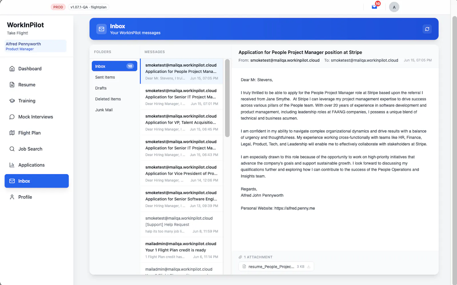Click the Mock Interviews chat bubble icon
The width and height of the screenshot is (457, 285).
click(12, 117)
